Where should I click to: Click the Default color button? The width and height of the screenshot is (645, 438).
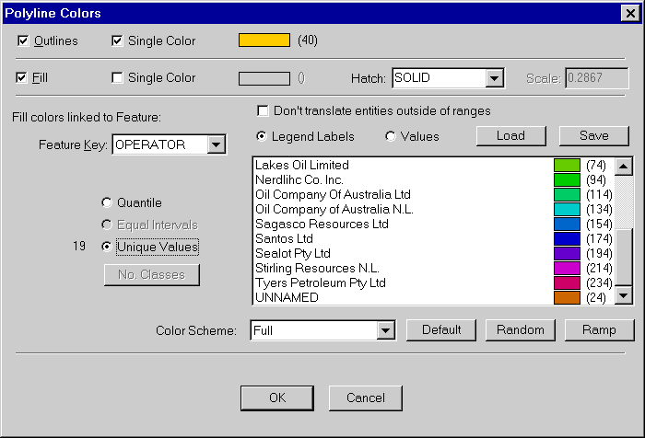coord(441,330)
